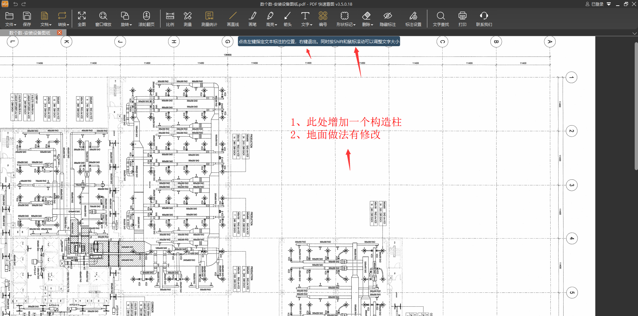Click the 已登录 account button

[x=594, y=4]
